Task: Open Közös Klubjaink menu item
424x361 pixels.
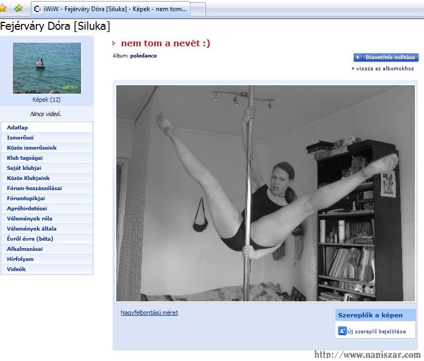Action: coord(47,178)
